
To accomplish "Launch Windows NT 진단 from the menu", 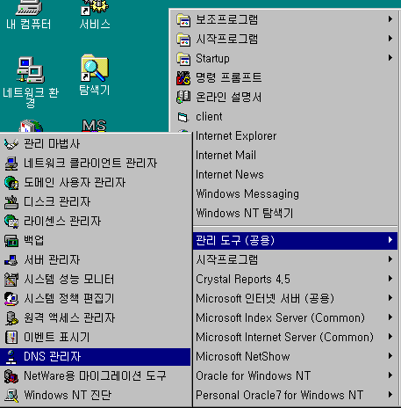I will coord(96,396).
